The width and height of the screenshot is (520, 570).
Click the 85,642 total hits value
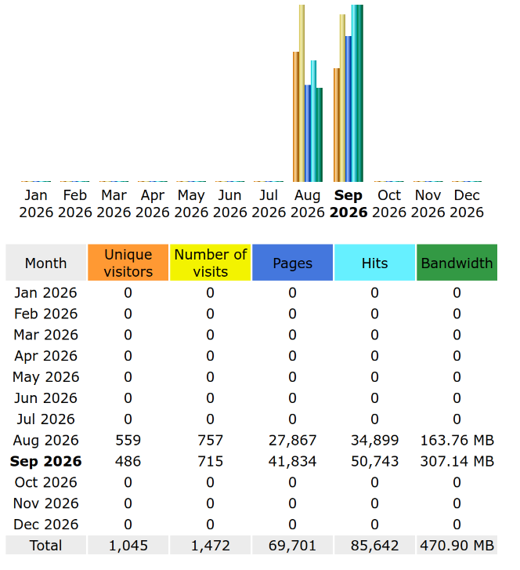click(x=374, y=546)
